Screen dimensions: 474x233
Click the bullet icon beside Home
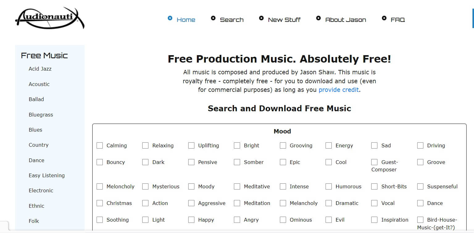tap(170, 18)
